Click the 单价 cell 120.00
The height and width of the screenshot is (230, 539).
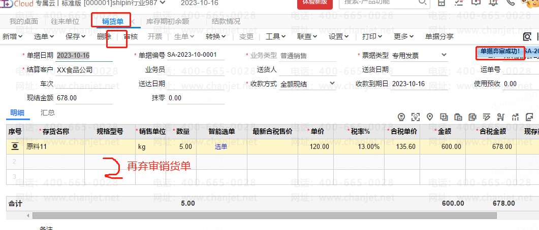click(315, 147)
